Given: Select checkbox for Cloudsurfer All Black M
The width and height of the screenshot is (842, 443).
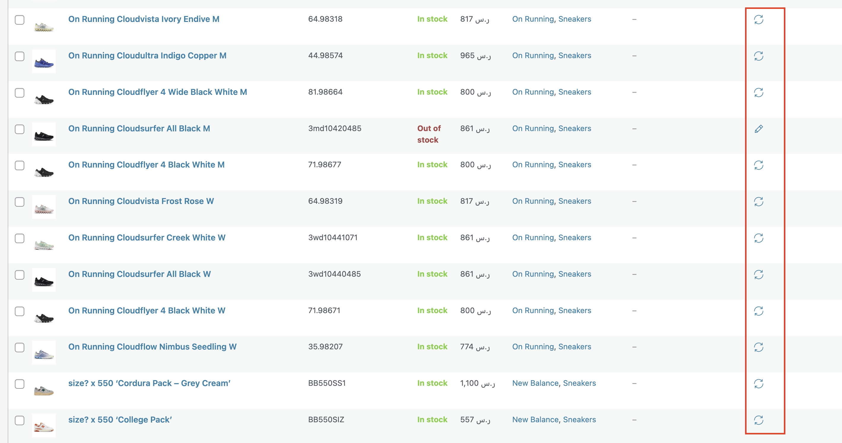Looking at the screenshot, I should [x=20, y=129].
